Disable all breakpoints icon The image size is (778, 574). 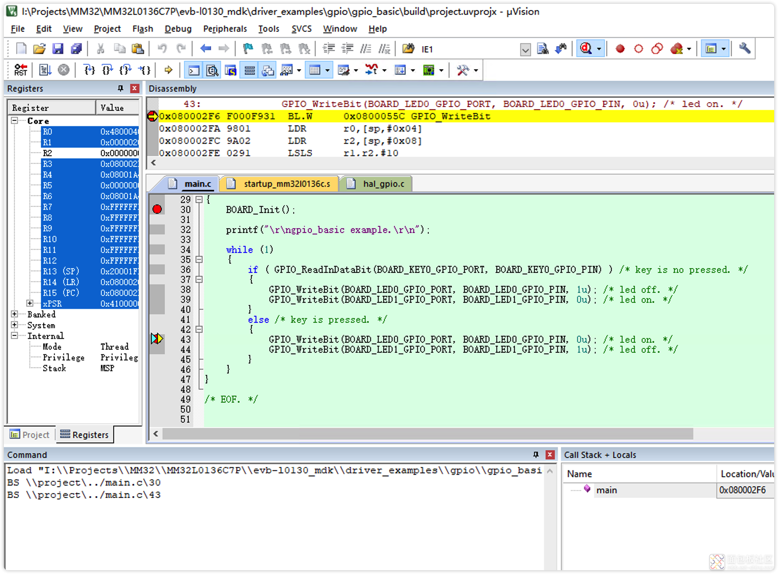(x=657, y=49)
